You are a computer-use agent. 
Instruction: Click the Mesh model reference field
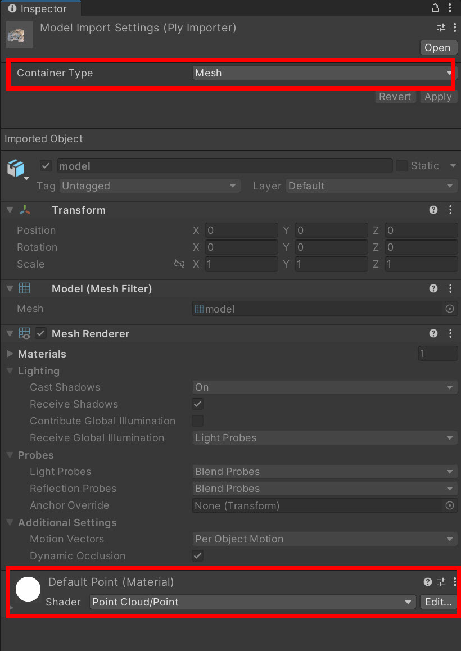tap(325, 309)
